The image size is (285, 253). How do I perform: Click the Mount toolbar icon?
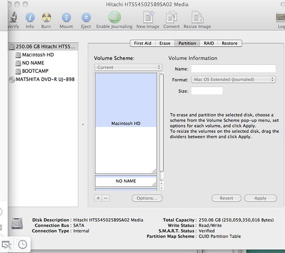pos(66,18)
